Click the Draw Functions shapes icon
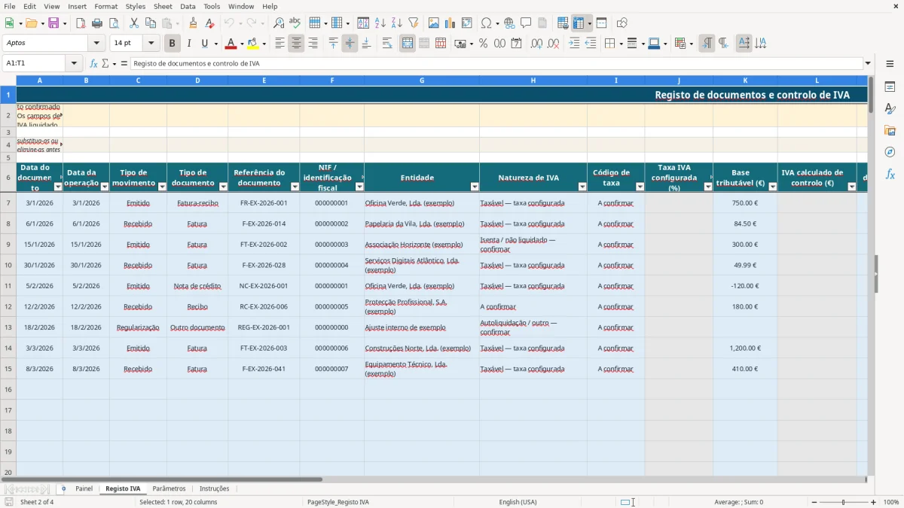 pyautogui.click(x=622, y=23)
